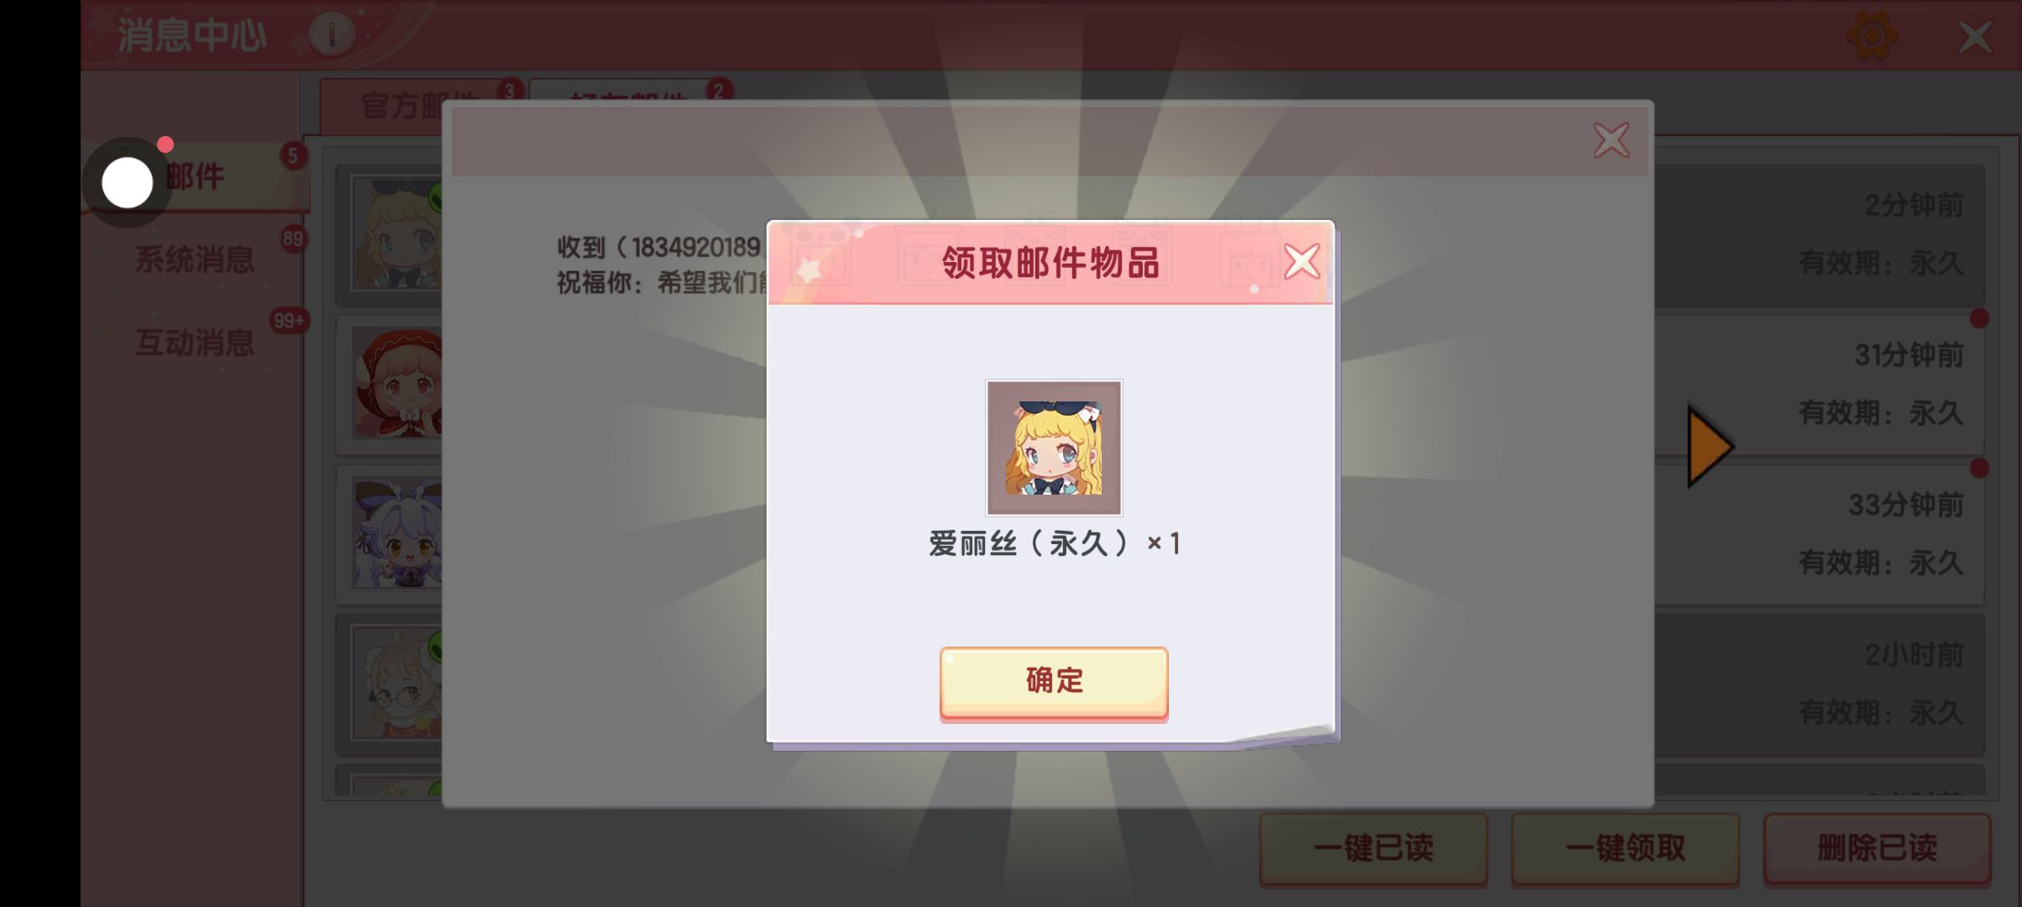The width and height of the screenshot is (2022, 907).
Task: Open 互动消息 in the sidebar
Action: pos(195,342)
